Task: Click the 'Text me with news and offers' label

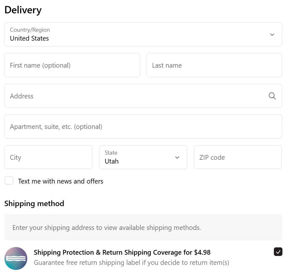Action: click(61, 181)
